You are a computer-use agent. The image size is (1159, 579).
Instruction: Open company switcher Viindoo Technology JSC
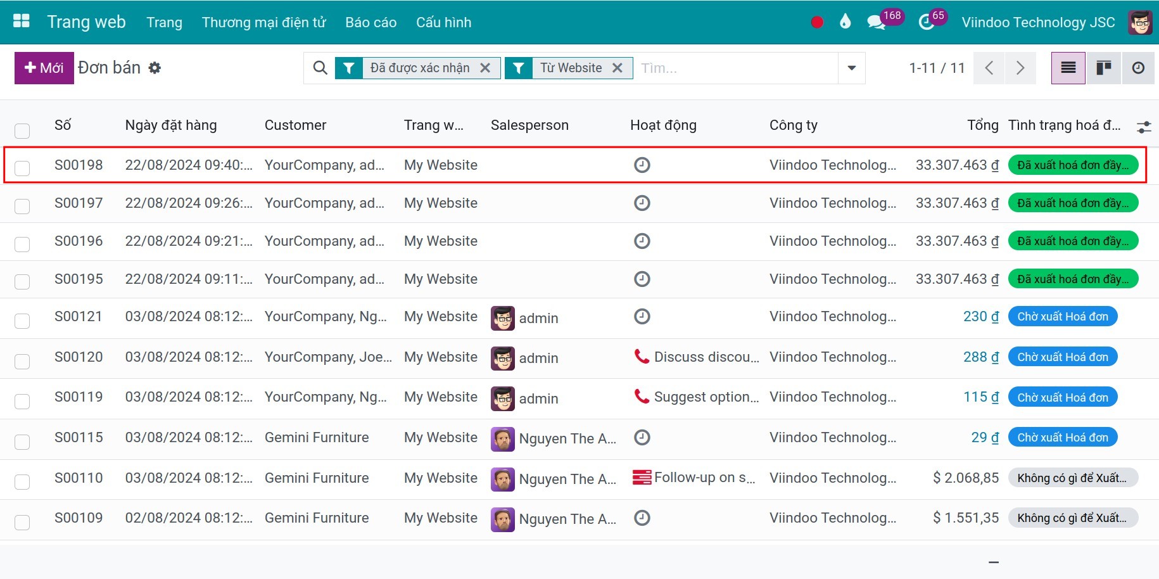pos(1038,22)
